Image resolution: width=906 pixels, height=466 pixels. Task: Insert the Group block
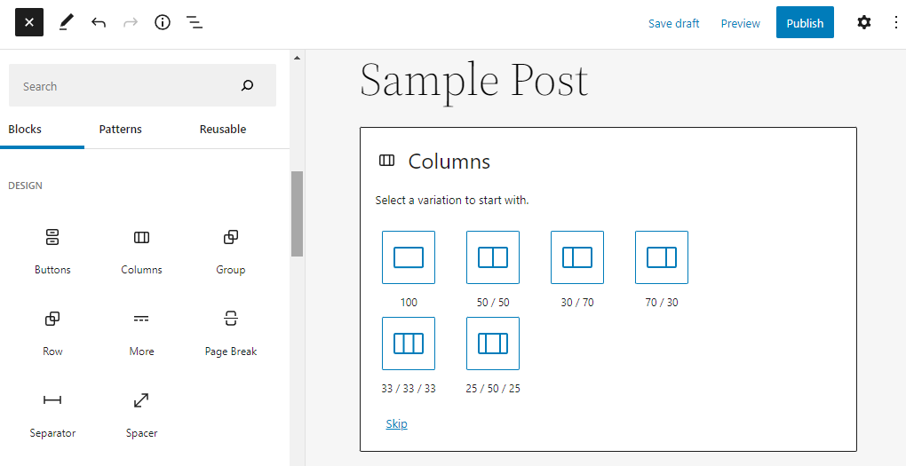pos(230,250)
